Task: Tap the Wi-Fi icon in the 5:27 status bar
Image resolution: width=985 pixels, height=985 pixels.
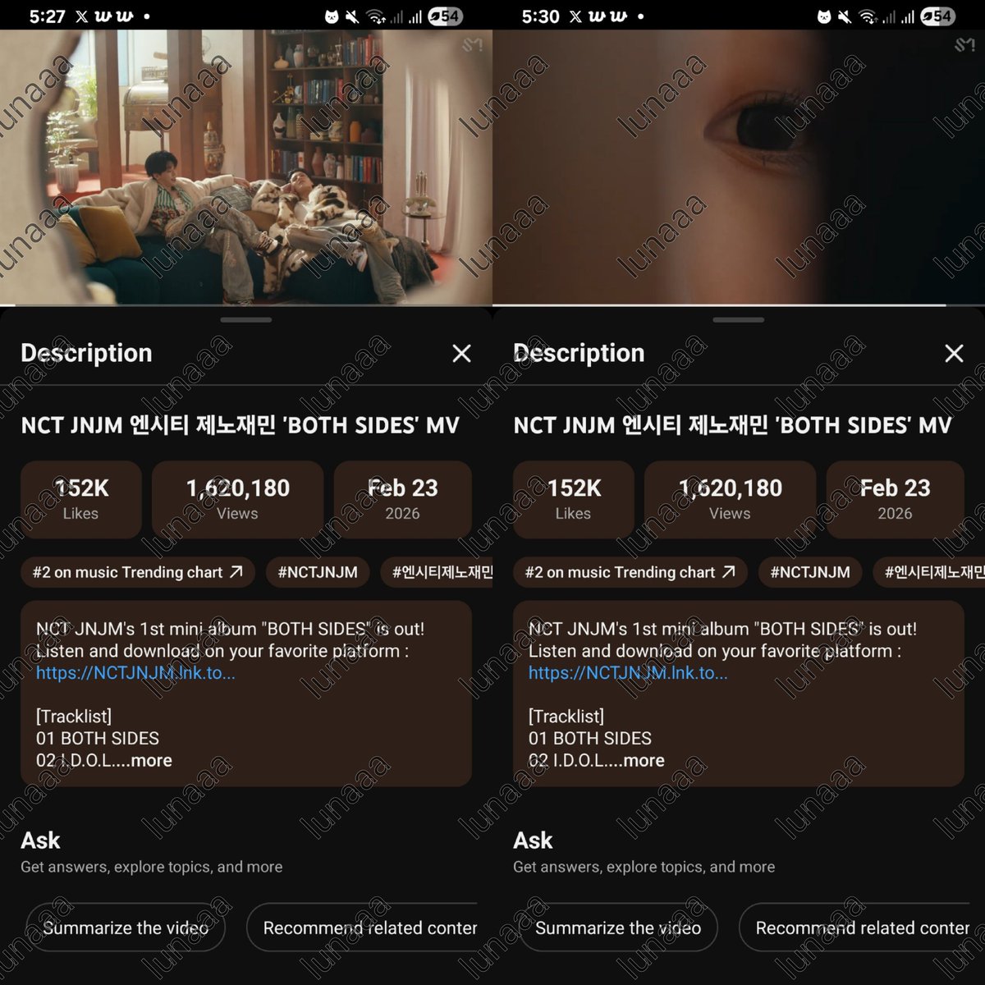Action: [x=376, y=16]
